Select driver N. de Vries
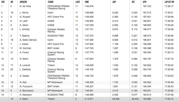This screenshot has height=102, width=179. point(25,6)
